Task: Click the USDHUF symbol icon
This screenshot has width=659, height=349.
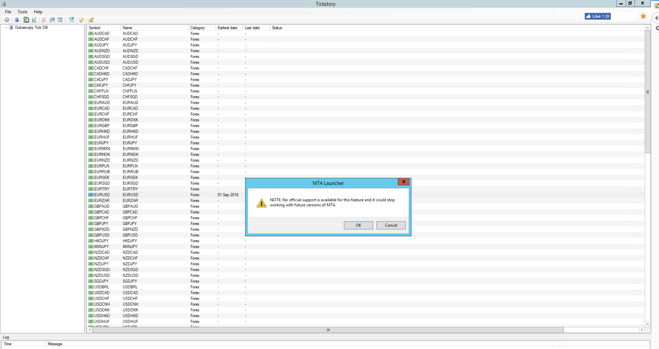Action: pos(91,322)
